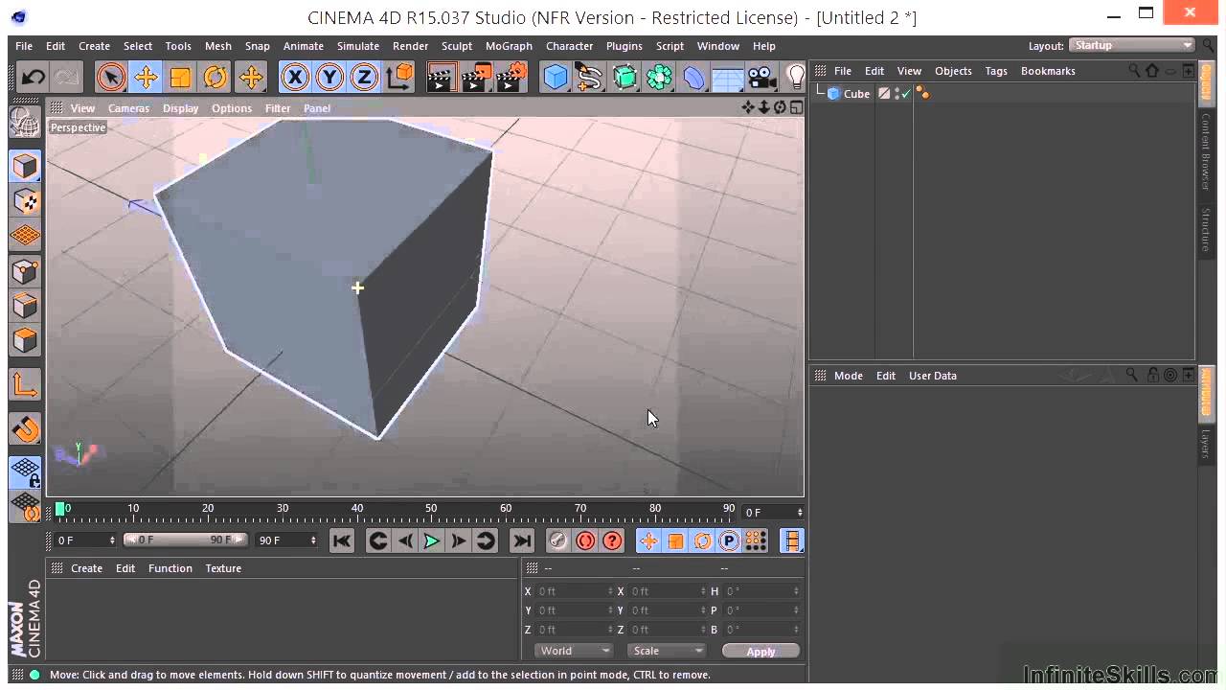Switch to Edges mode
1226x690 pixels.
[x=25, y=306]
